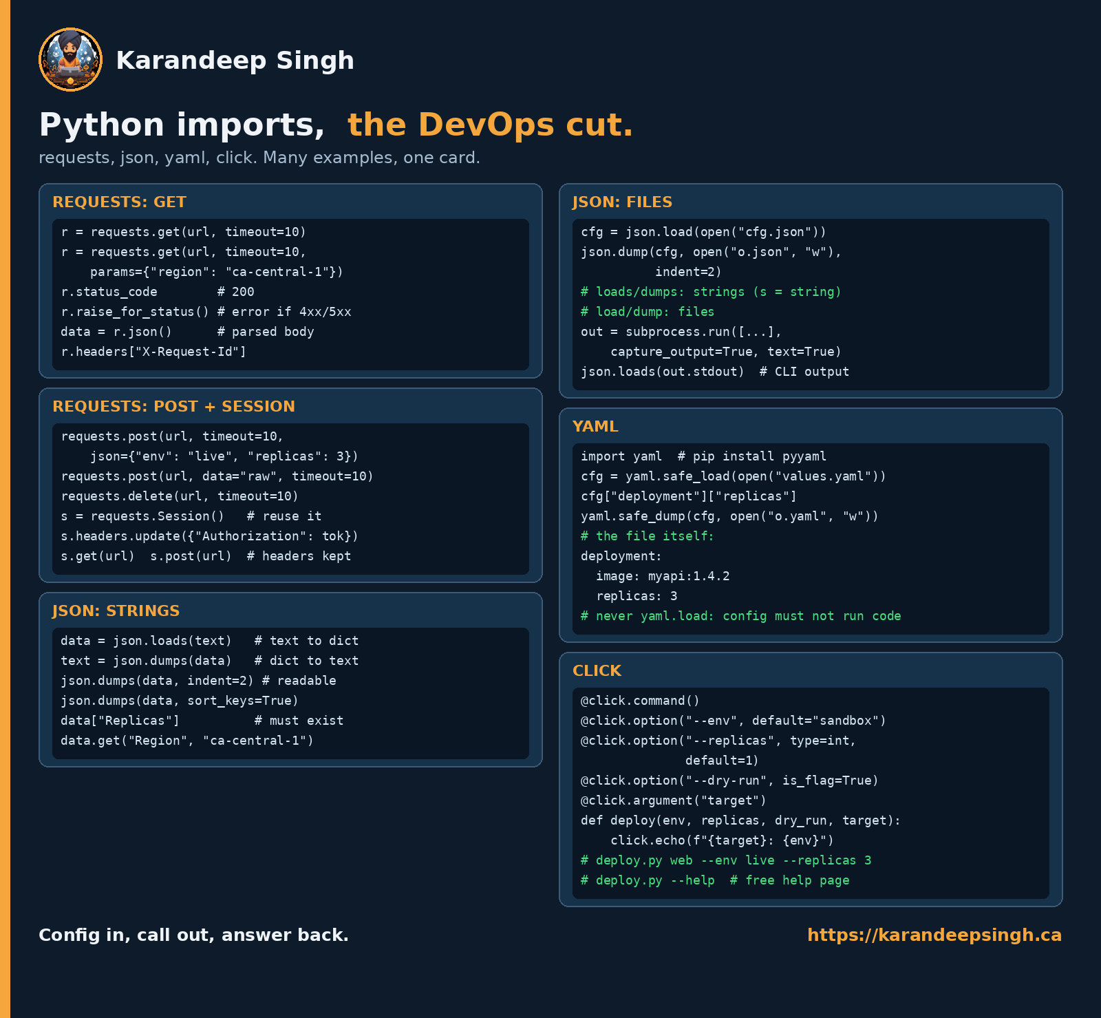
Task: Click the line 'data = r.json() # parsed body'
Action: 187,332
